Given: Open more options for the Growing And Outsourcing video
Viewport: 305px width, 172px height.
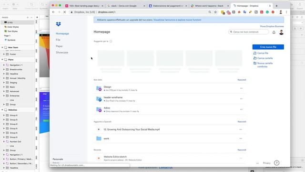Looking at the screenshot, I should 241,129.
